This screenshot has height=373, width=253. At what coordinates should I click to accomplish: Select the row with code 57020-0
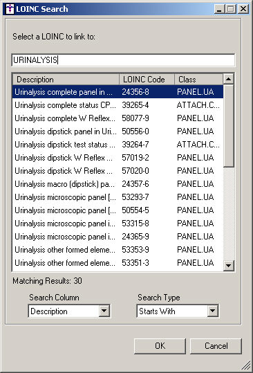[x=118, y=171]
